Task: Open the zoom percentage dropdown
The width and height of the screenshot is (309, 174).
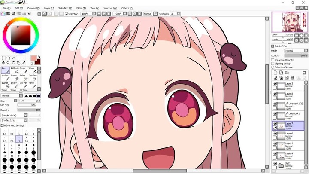Action: click(94, 14)
